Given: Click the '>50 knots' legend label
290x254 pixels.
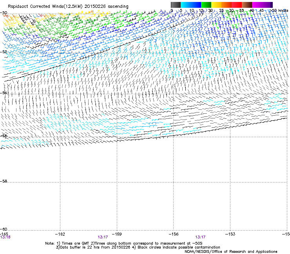Looking at the screenshot, I should click(x=279, y=11).
